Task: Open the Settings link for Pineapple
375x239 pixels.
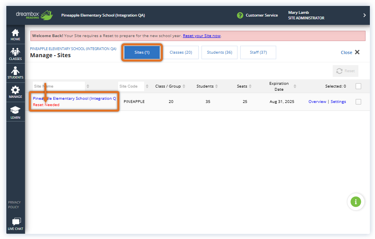Action: pos(338,101)
